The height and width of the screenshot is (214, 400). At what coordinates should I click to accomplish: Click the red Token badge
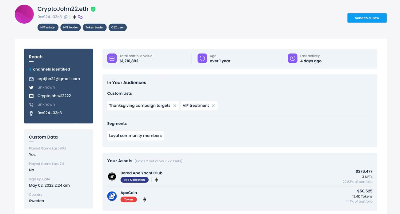[129, 200]
